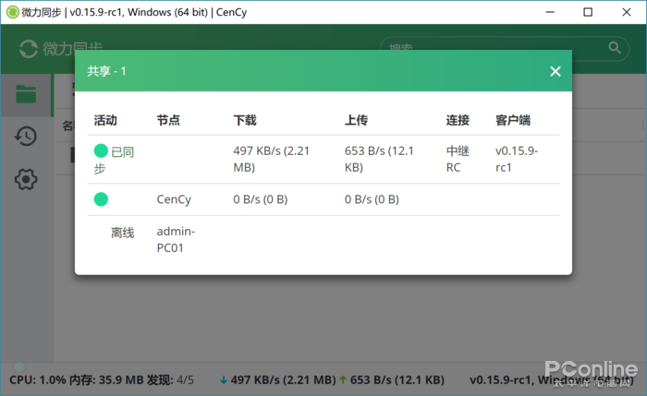Select the CenCy node name

click(x=174, y=199)
